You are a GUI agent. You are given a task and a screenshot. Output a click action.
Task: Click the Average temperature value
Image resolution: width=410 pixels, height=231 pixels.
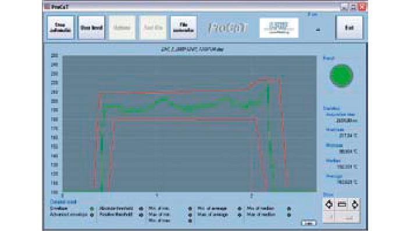tap(348, 182)
